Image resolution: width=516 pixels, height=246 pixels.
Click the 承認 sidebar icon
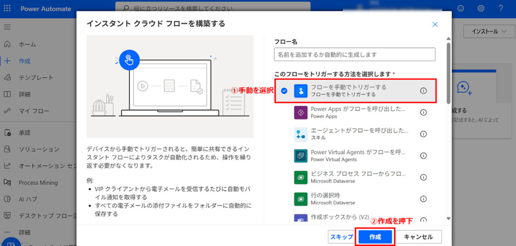click(7, 133)
